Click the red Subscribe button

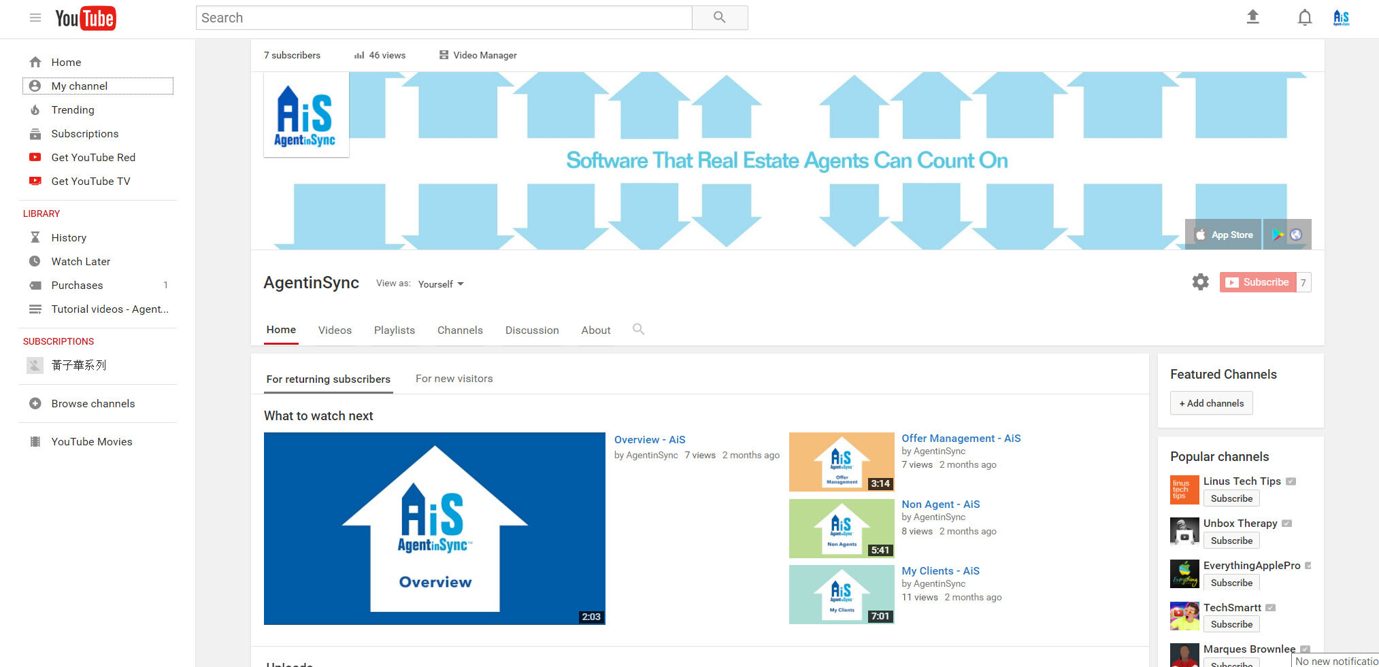point(1258,282)
